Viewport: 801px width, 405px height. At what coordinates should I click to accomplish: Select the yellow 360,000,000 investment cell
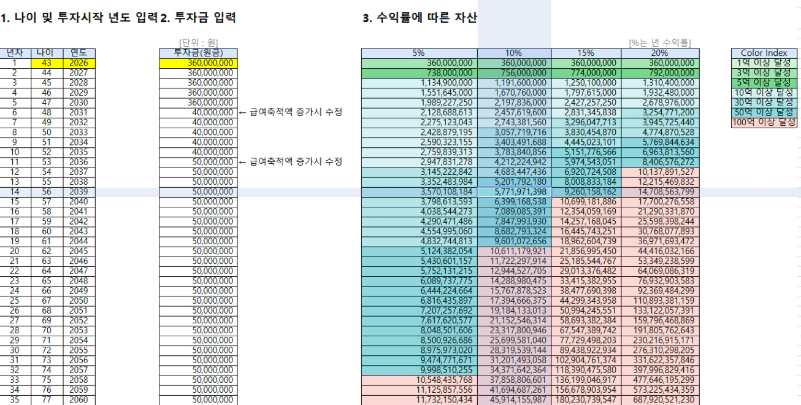click(x=197, y=63)
